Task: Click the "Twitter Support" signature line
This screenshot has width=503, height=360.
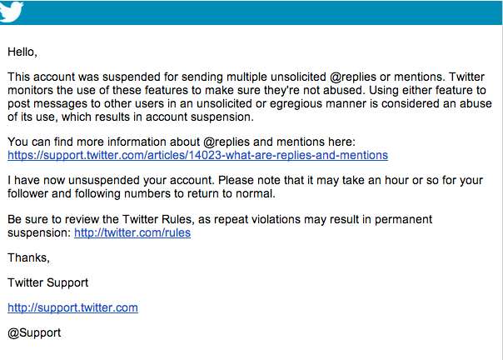Action: [48, 282]
